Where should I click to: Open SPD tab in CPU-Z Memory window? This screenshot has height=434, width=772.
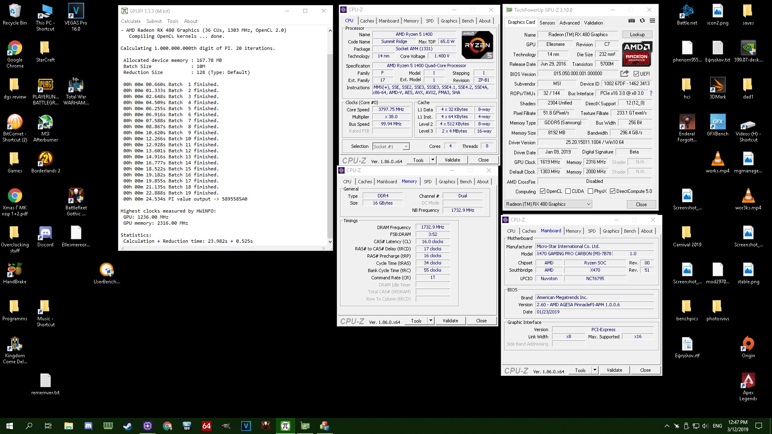428,182
